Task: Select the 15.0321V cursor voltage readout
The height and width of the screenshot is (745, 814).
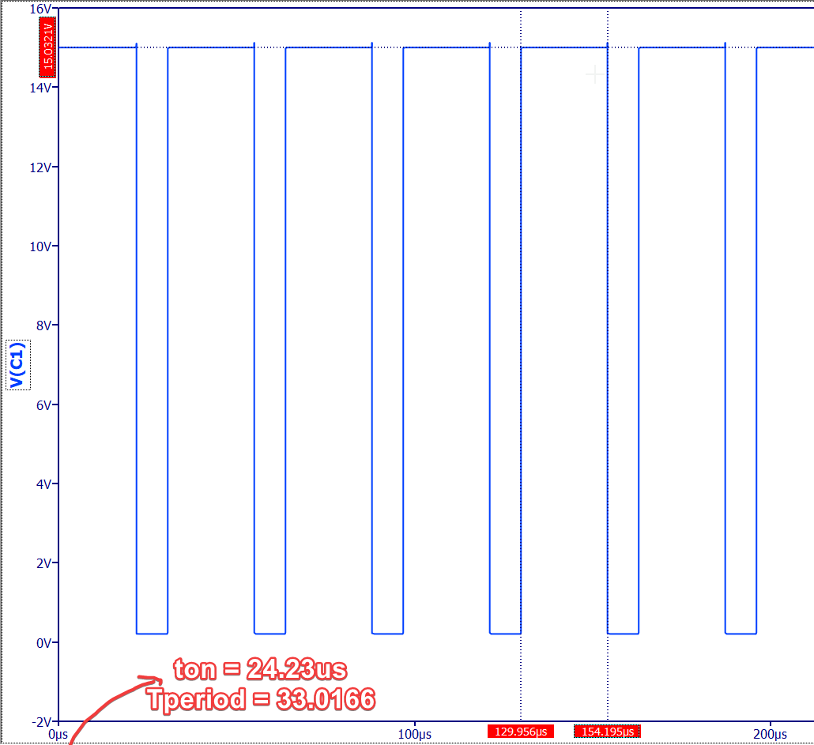Action: point(47,47)
